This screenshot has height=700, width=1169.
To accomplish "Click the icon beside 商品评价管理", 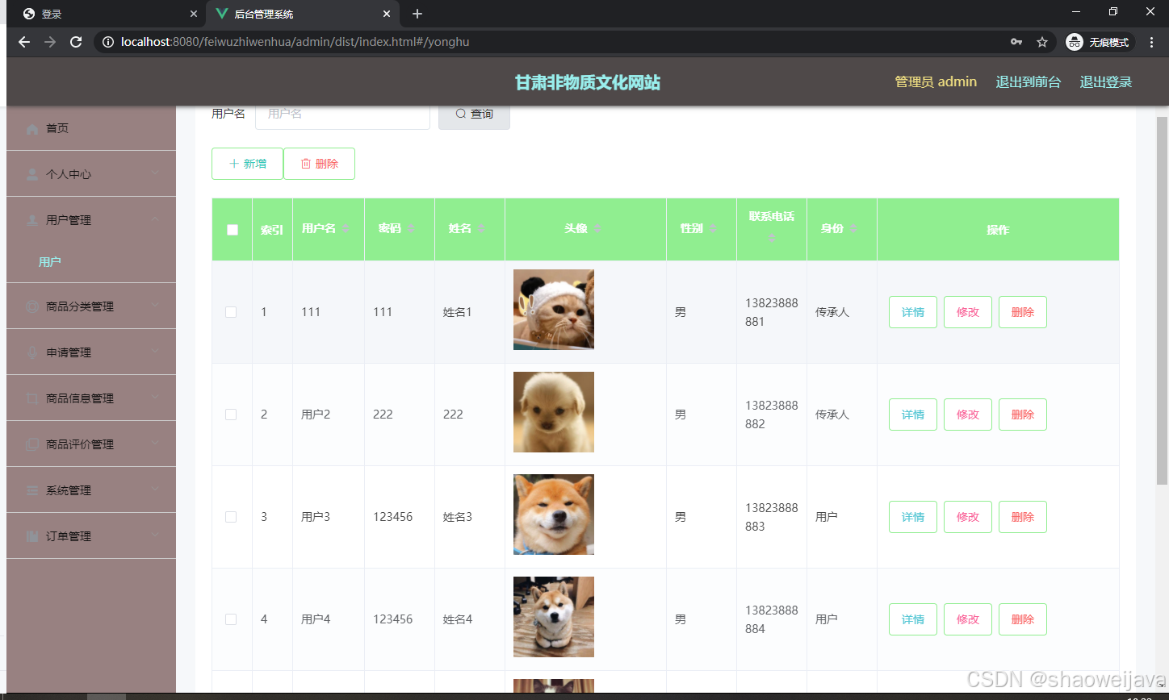I will (32, 444).
